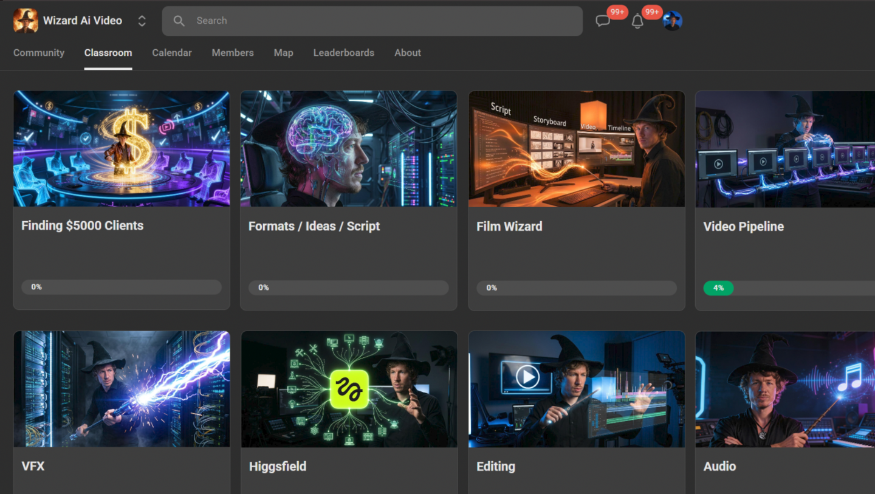Open the notifications bell
875x494 pixels.
tap(637, 21)
